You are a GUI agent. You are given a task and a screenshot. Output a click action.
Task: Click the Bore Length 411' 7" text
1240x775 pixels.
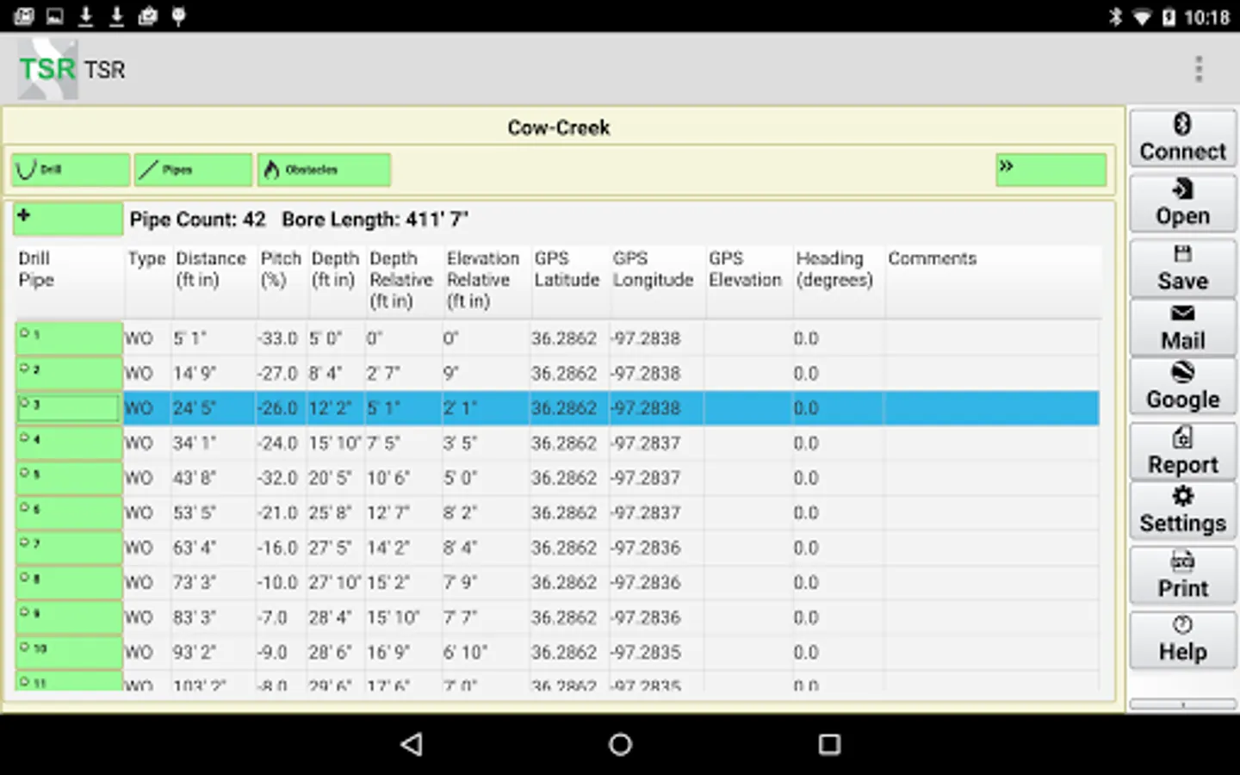point(375,220)
